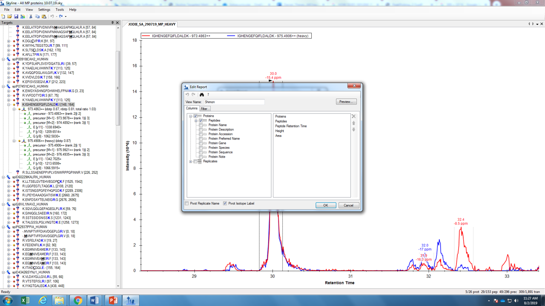Switch to the Filter tab
This screenshot has width=545, height=306.
204,109
